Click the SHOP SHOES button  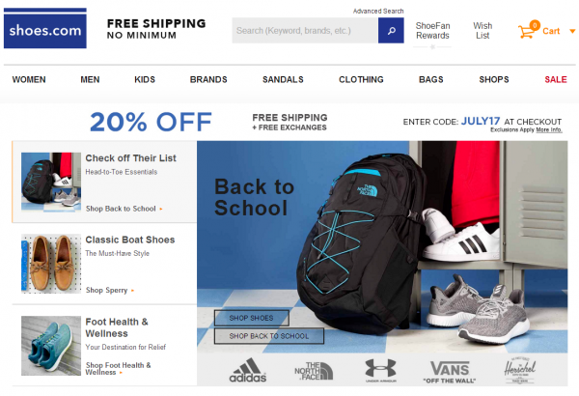[252, 318]
